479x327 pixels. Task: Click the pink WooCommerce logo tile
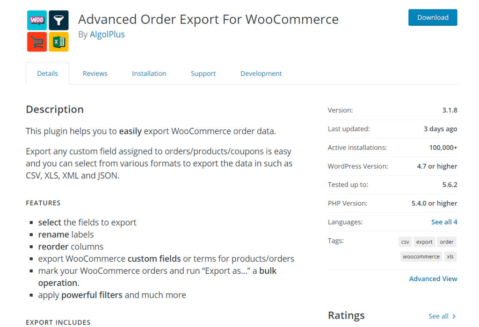pyautogui.click(x=37, y=20)
